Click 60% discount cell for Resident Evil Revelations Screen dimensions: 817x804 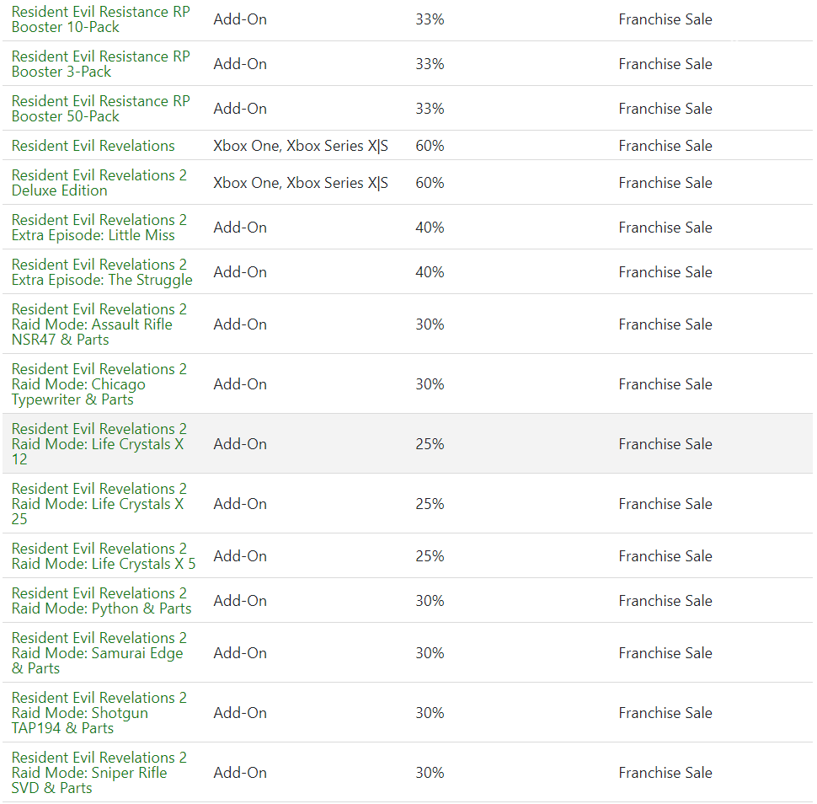(x=430, y=146)
